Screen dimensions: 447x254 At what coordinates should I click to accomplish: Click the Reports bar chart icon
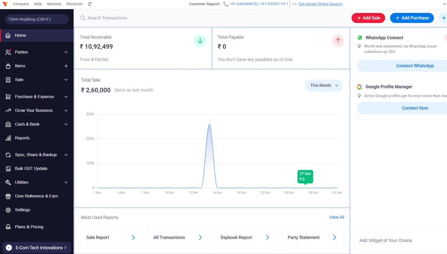coord(8,138)
